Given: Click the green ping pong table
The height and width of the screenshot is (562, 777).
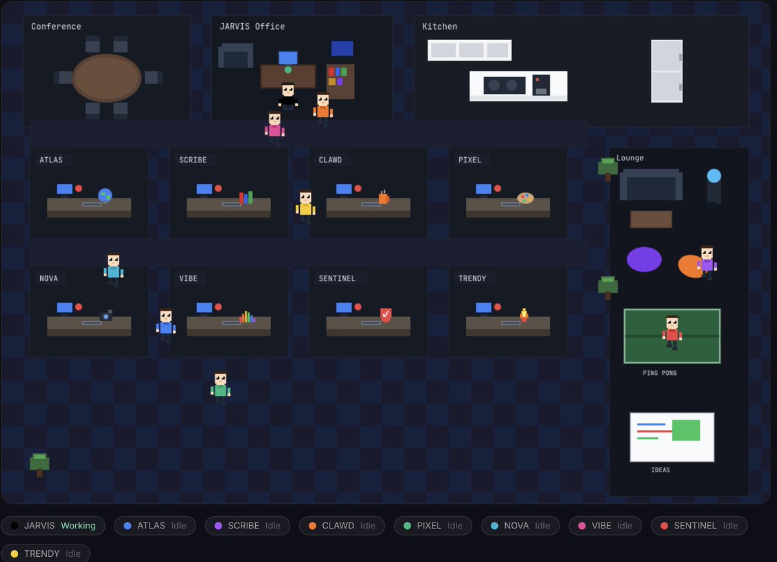Looking at the screenshot, I should [672, 336].
